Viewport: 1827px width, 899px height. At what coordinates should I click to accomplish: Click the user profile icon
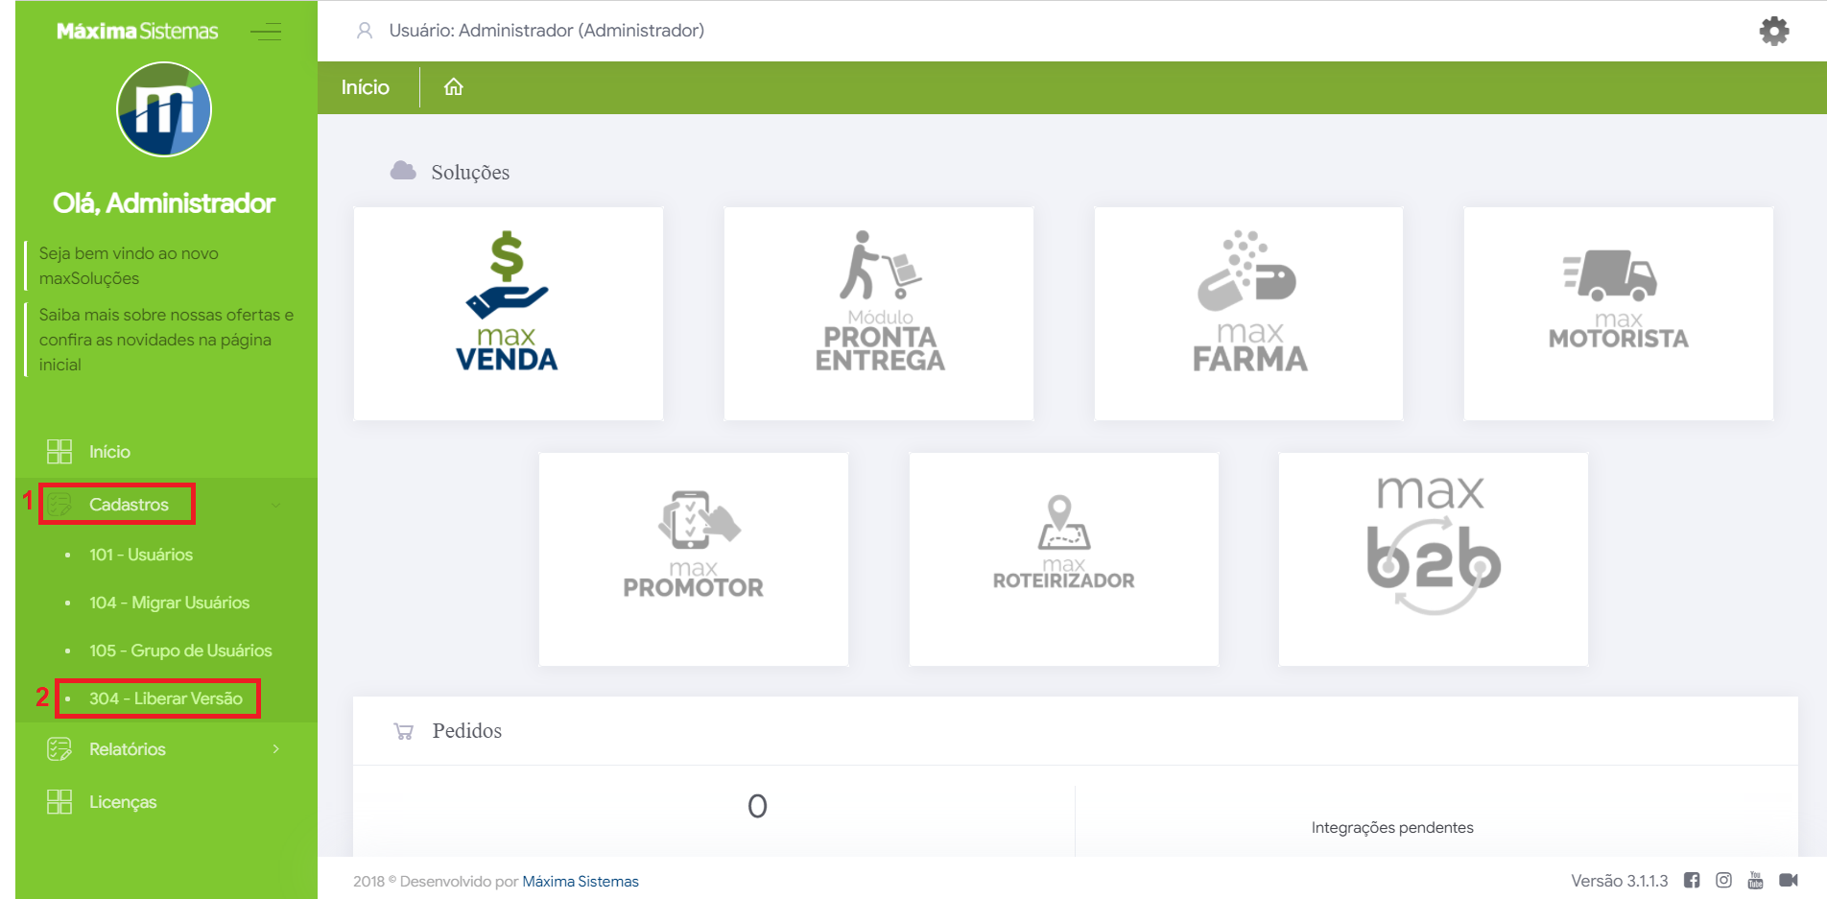tap(365, 31)
